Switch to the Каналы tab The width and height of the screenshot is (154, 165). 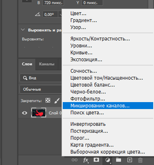(47, 64)
